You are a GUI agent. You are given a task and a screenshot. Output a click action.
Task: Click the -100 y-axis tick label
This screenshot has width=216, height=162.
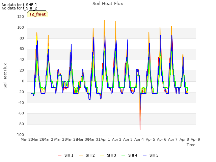point(20,135)
